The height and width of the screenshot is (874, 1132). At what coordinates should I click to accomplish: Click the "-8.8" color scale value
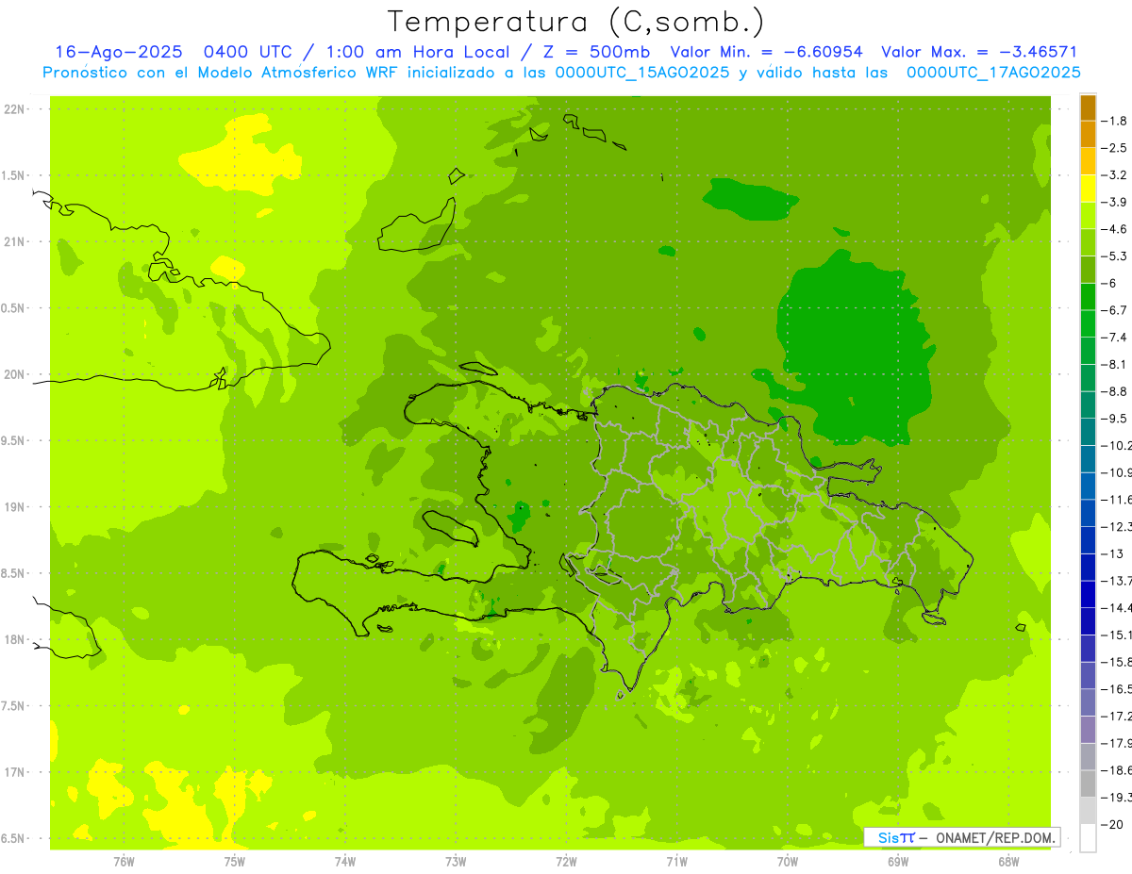coord(1115,391)
